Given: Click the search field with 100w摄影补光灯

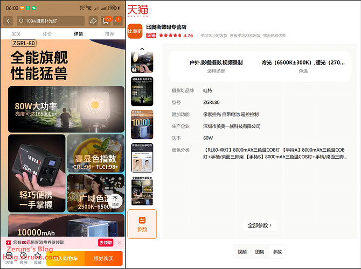Looking at the screenshot, I should (x=51, y=21).
